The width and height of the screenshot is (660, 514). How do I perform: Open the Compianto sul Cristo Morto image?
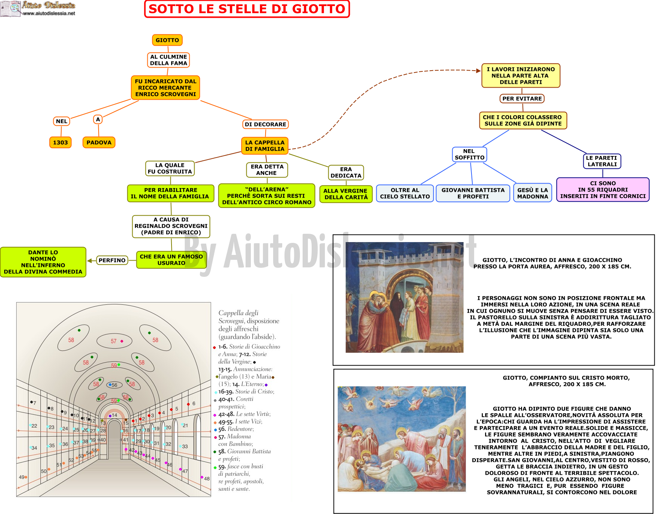402,439
